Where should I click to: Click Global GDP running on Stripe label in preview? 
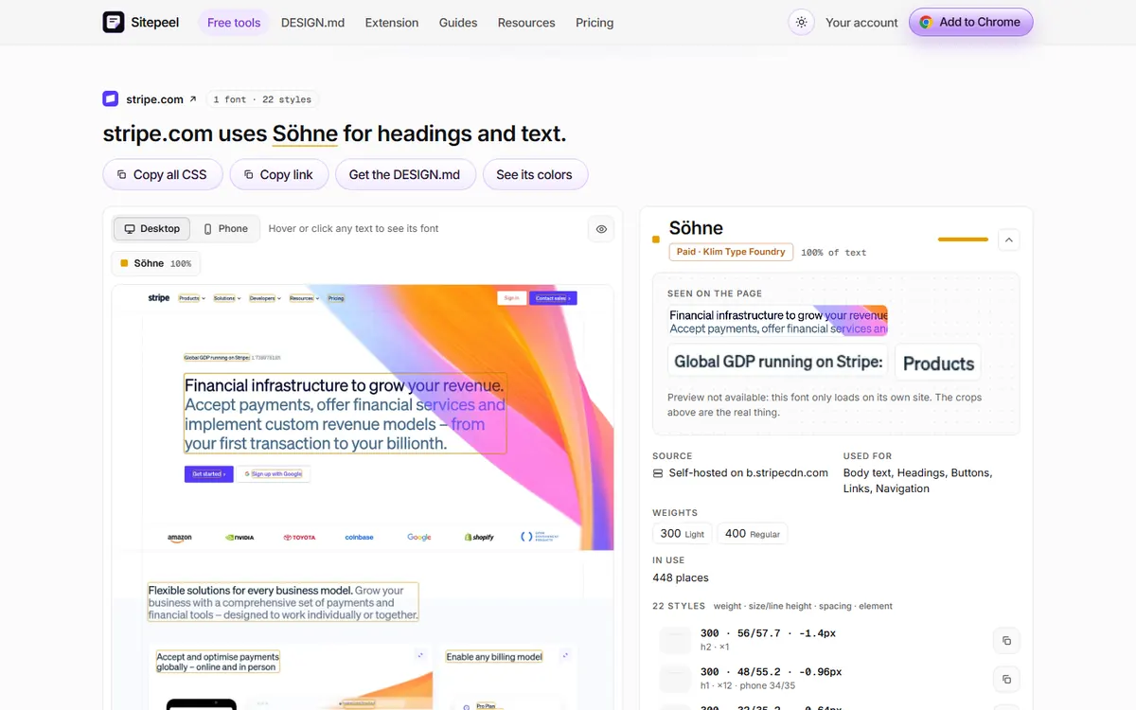pos(217,358)
